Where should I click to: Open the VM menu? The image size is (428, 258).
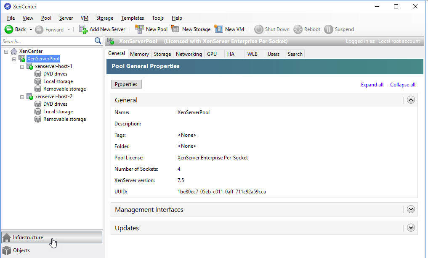(85, 18)
